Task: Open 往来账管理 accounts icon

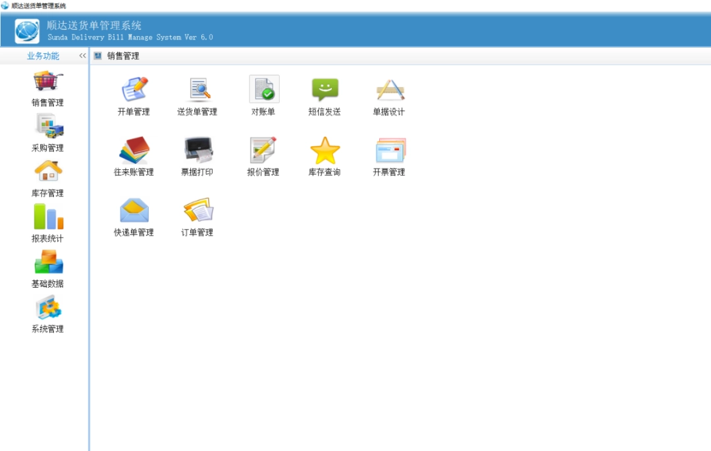Action: (134, 151)
